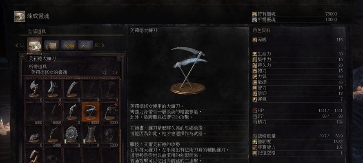Select the dimmed spear item costing 10000
The width and height of the screenshot is (363, 163).
[53, 112]
